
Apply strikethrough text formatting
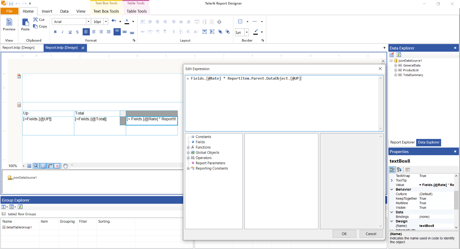[77, 32]
